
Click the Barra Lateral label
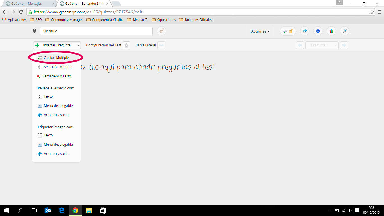tap(146, 45)
